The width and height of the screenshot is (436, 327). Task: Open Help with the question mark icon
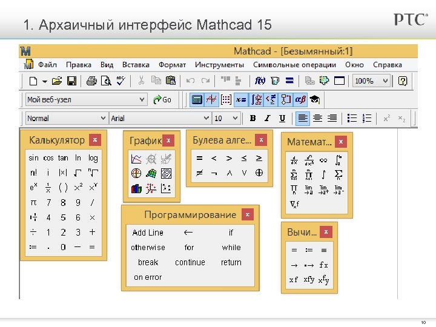402,81
